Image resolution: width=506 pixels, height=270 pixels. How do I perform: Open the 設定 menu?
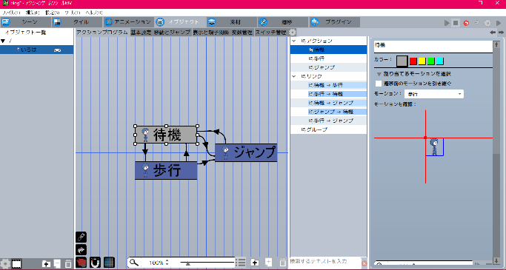(x=52, y=13)
